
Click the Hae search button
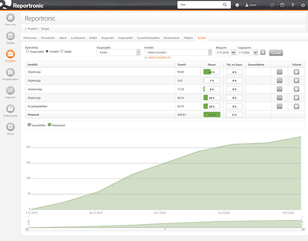276,52
